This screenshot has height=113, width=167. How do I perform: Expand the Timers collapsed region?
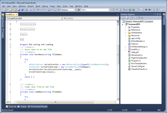pyautogui.click(x=10, y=34)
